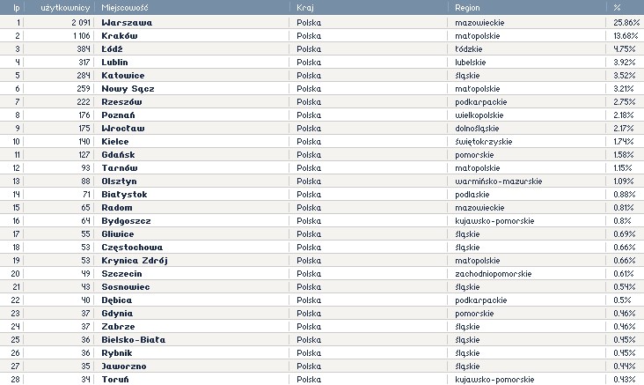Select the Bielsko-Biała entry
This screenshot has height=385, width=644.
tap(134, 339)
